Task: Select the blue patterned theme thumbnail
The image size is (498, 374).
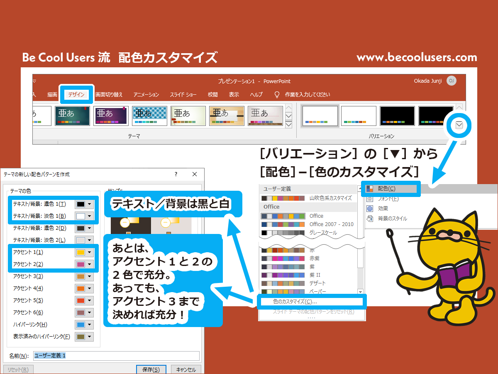Action: 149,116
